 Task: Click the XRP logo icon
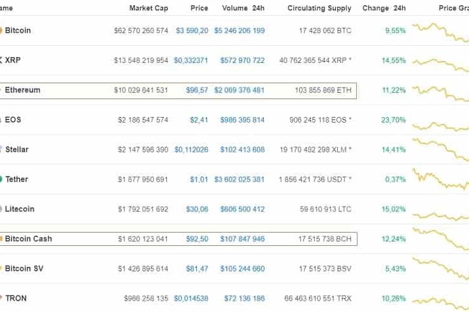tap(1, 60)
